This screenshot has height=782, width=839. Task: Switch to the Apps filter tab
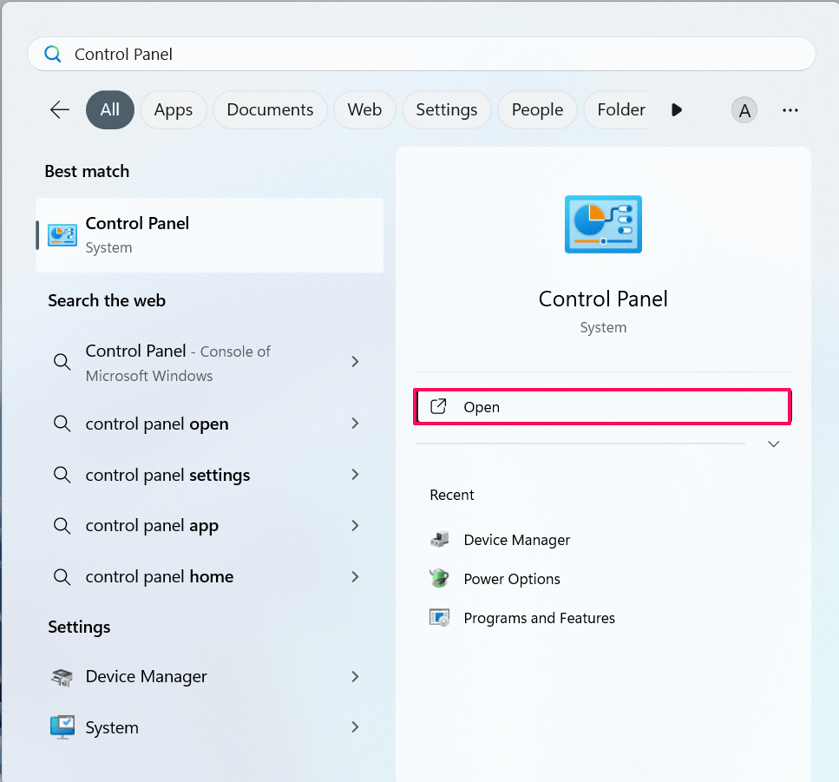click(174, 109)
